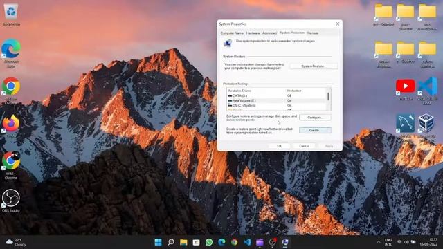
Task: Click the purple app icon in taskbar
Action: pos(260,242)
